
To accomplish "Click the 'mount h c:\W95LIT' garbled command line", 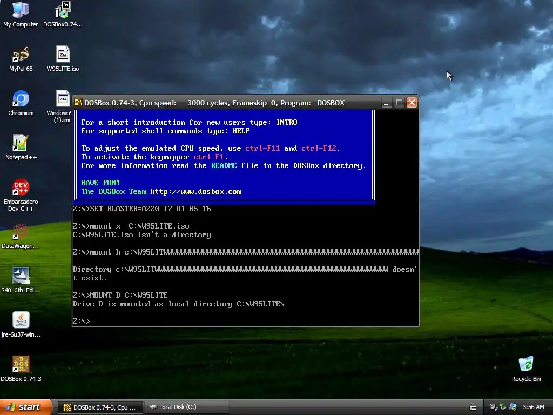I will click(246, 252).
